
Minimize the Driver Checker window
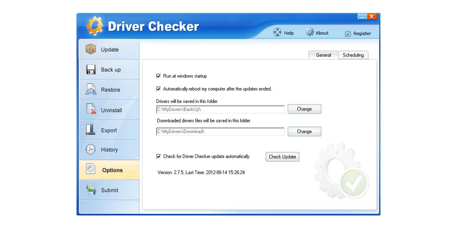(x=362, y=16)
